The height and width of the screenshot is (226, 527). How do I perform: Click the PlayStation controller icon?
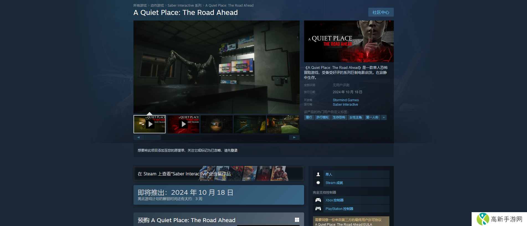[x=318, y=209]
